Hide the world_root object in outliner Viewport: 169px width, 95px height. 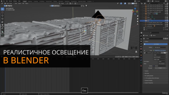(165, 26)
